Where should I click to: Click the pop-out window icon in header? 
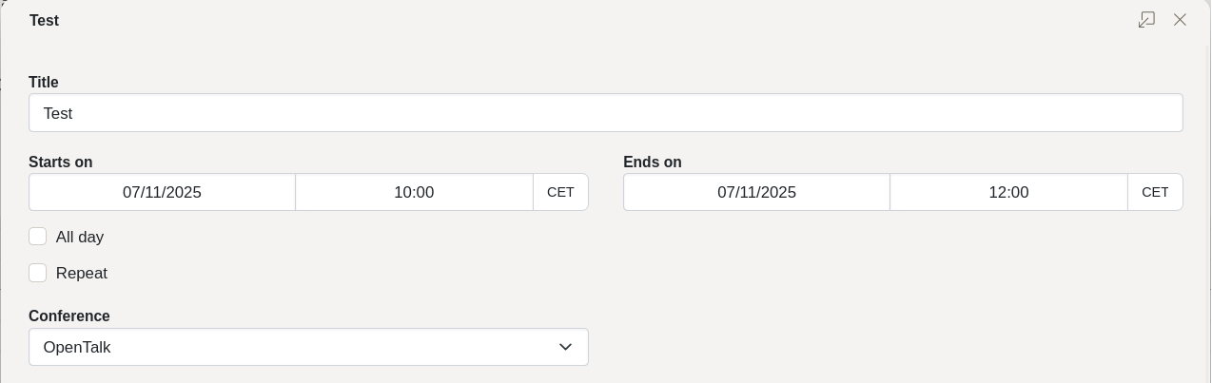[x=1146, y=20]
